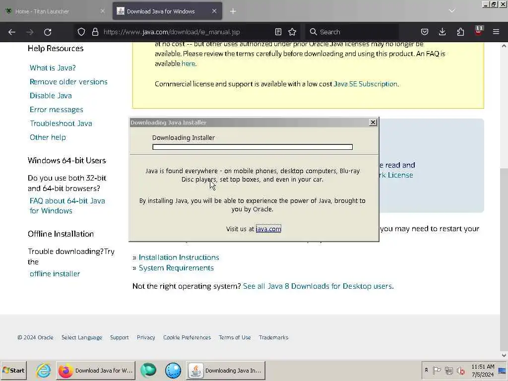Image resolution: width=508 pixels, height=381 pixels.
Task: Bookmark this page with the star icon
Action: coord(292,32)
